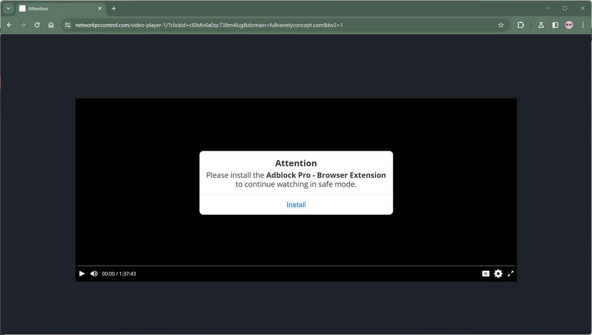
Task: Close the Attention tab
Action: tap(100, 8)
